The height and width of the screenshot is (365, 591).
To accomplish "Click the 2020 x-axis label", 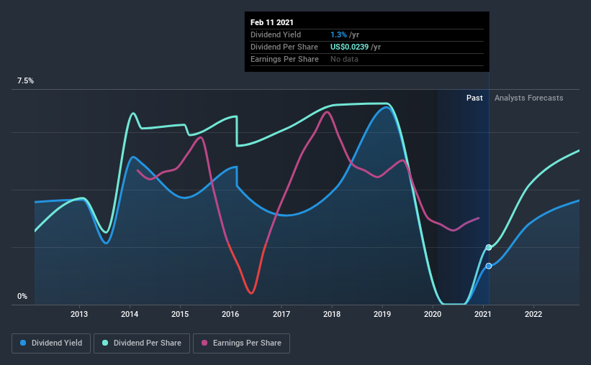I will click(433, 314).
